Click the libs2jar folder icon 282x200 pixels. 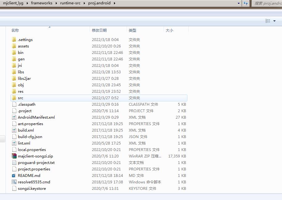[14, 78]
